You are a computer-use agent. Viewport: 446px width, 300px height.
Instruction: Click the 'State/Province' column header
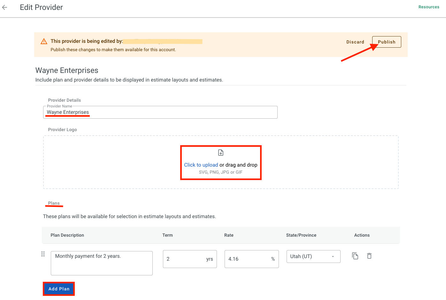tap(301, 235)
